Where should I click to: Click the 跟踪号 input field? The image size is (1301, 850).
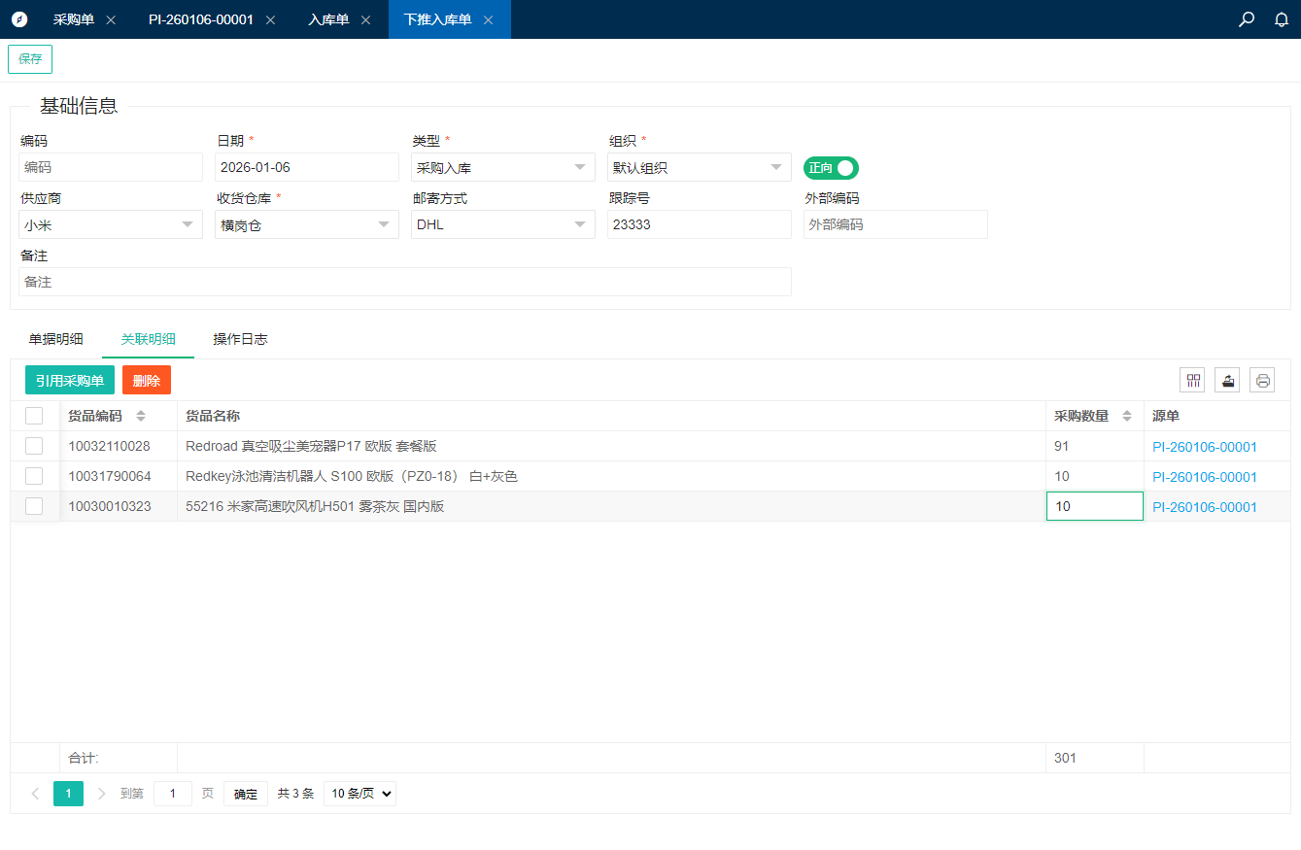[699, 224]
